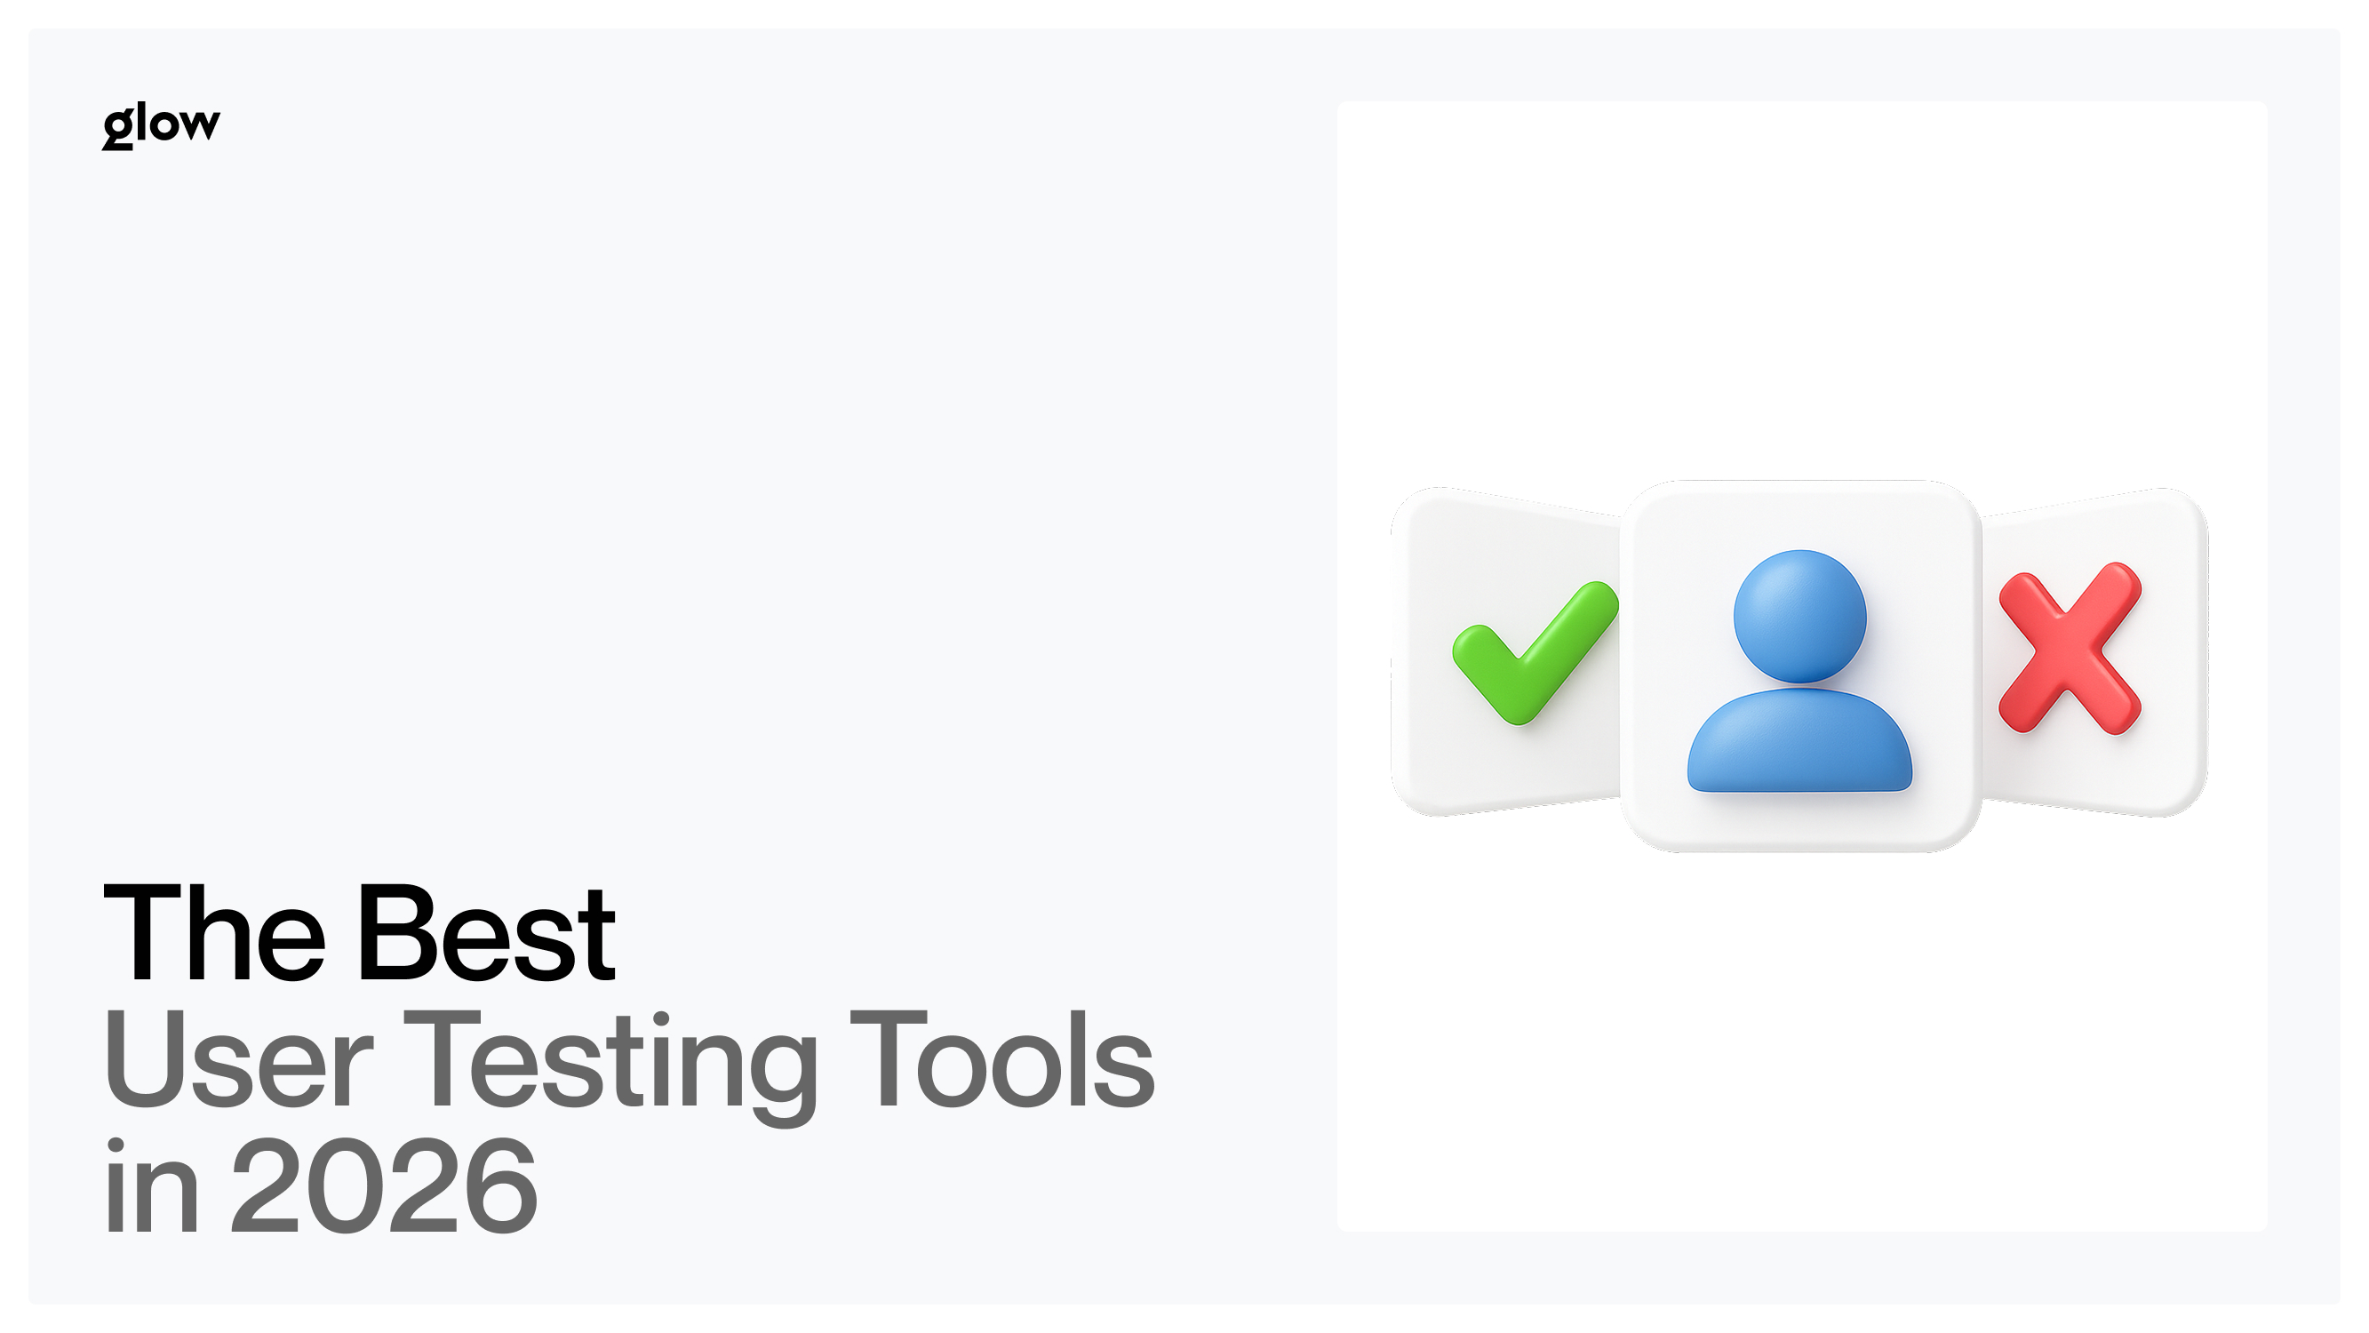
Task: Click the center of the red X
Action: (2070, 649)
